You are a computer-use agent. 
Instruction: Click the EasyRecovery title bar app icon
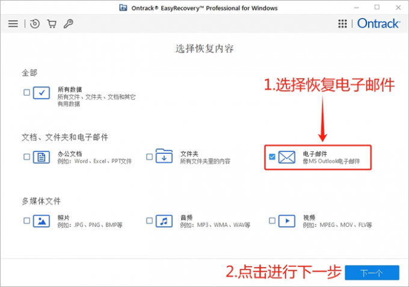coord(123,8)
